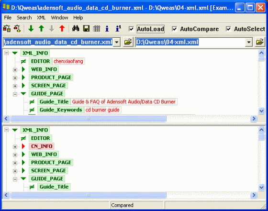Toggle the AutoCompare checkbox
The width and height of the screenshot is (268, 211).
174,29
